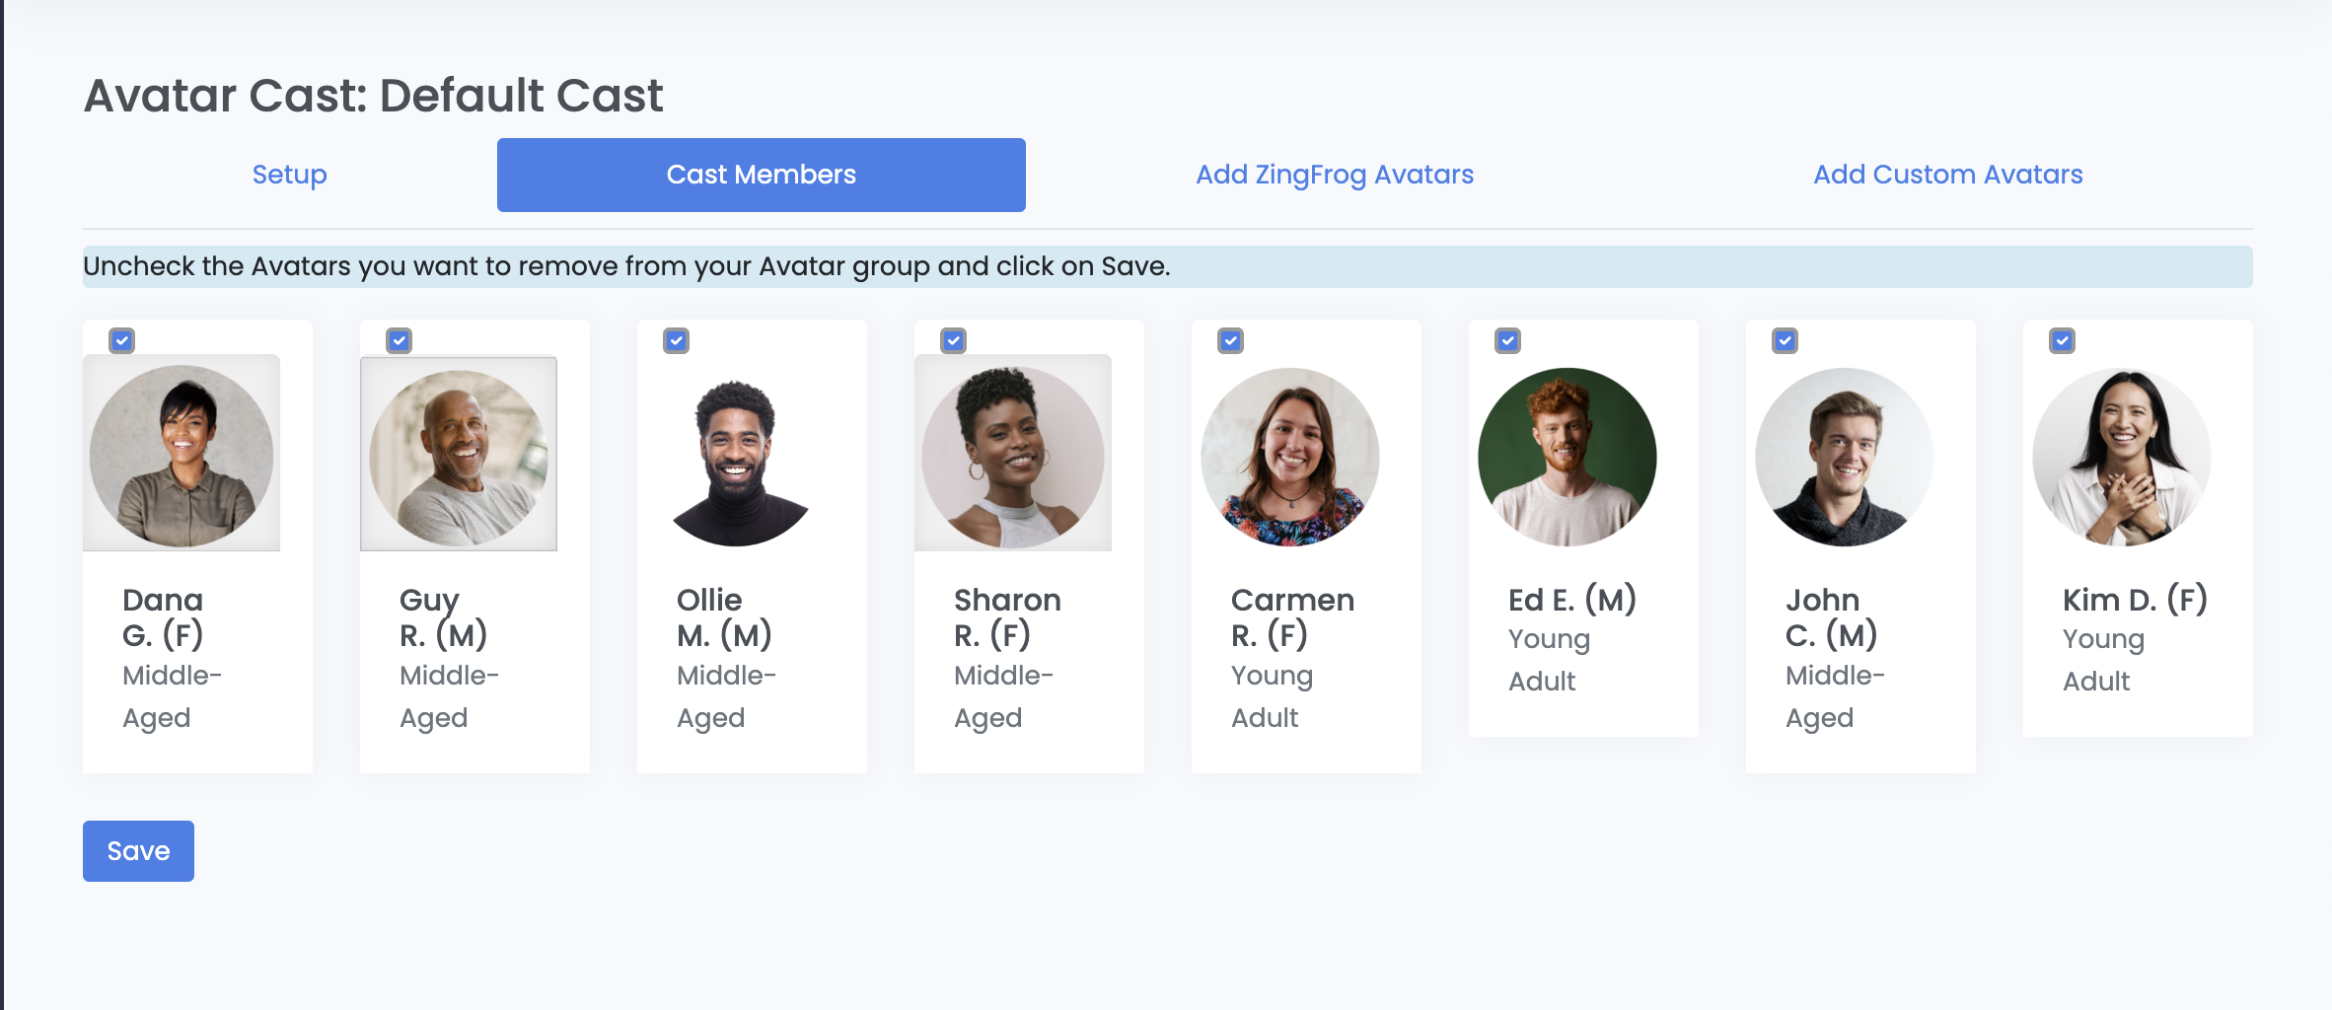
Task: Click John C. profile photo
Action: (x=1845, y=458)
